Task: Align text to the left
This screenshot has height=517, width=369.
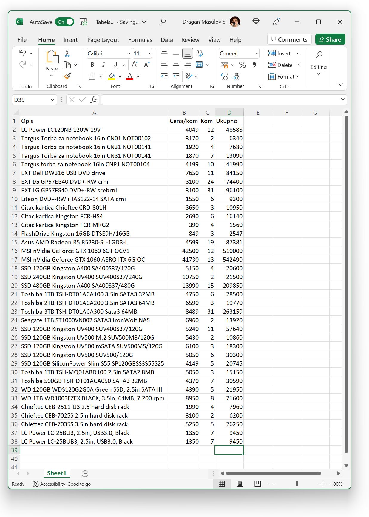Action: [x=164, y=65]
